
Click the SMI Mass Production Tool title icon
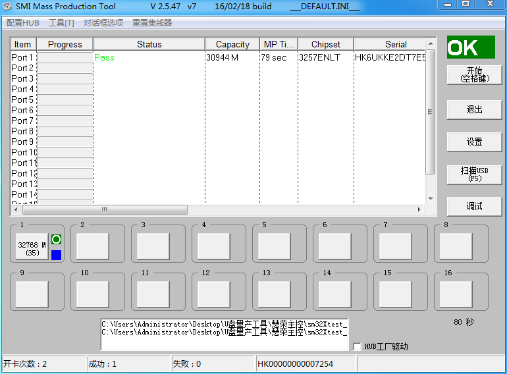pos(7,6)
